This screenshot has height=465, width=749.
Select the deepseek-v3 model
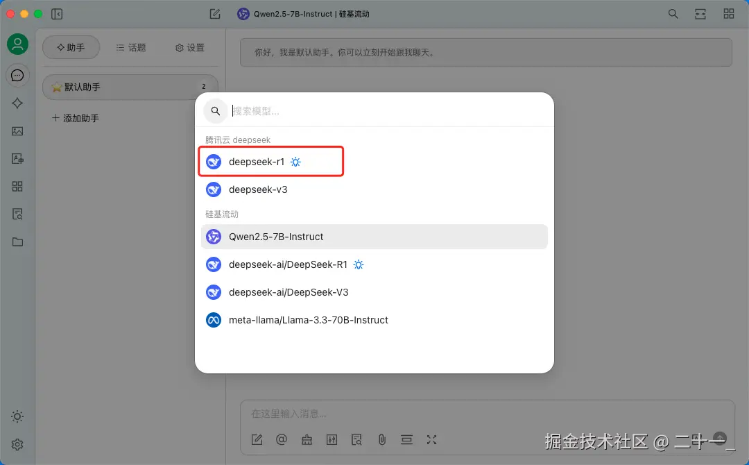tap(374, 189)
